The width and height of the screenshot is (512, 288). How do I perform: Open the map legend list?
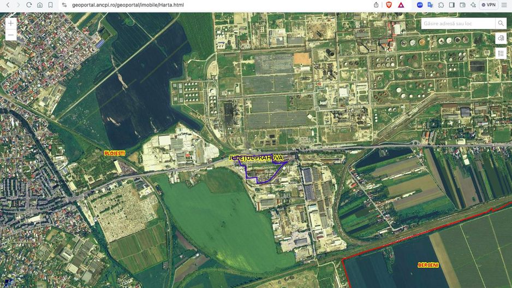tap(501, 54)
